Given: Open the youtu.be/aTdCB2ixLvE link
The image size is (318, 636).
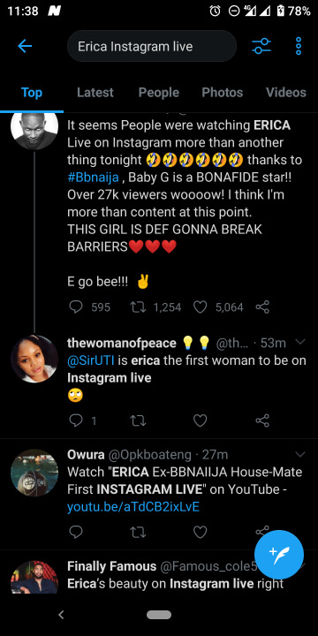Looking at the screenshot, I should pyautogui.click(x=133, y=507).
